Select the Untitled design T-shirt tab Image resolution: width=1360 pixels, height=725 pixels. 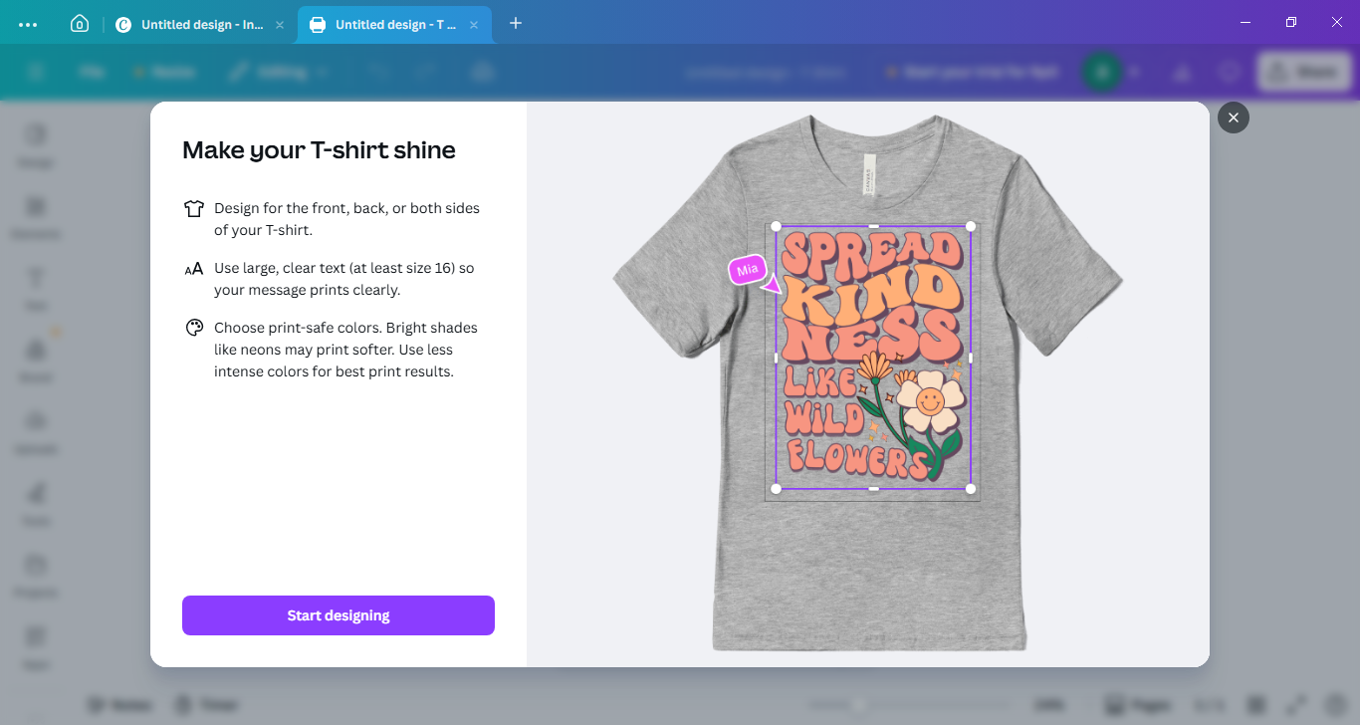tap(395, 25)
